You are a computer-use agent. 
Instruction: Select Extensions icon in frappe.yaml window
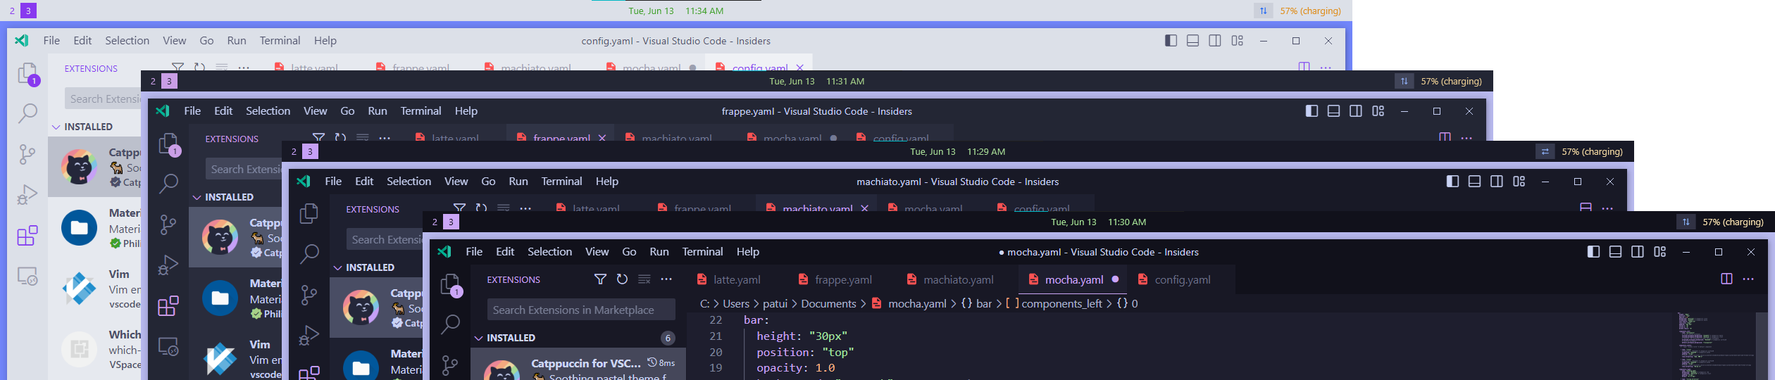168,305
